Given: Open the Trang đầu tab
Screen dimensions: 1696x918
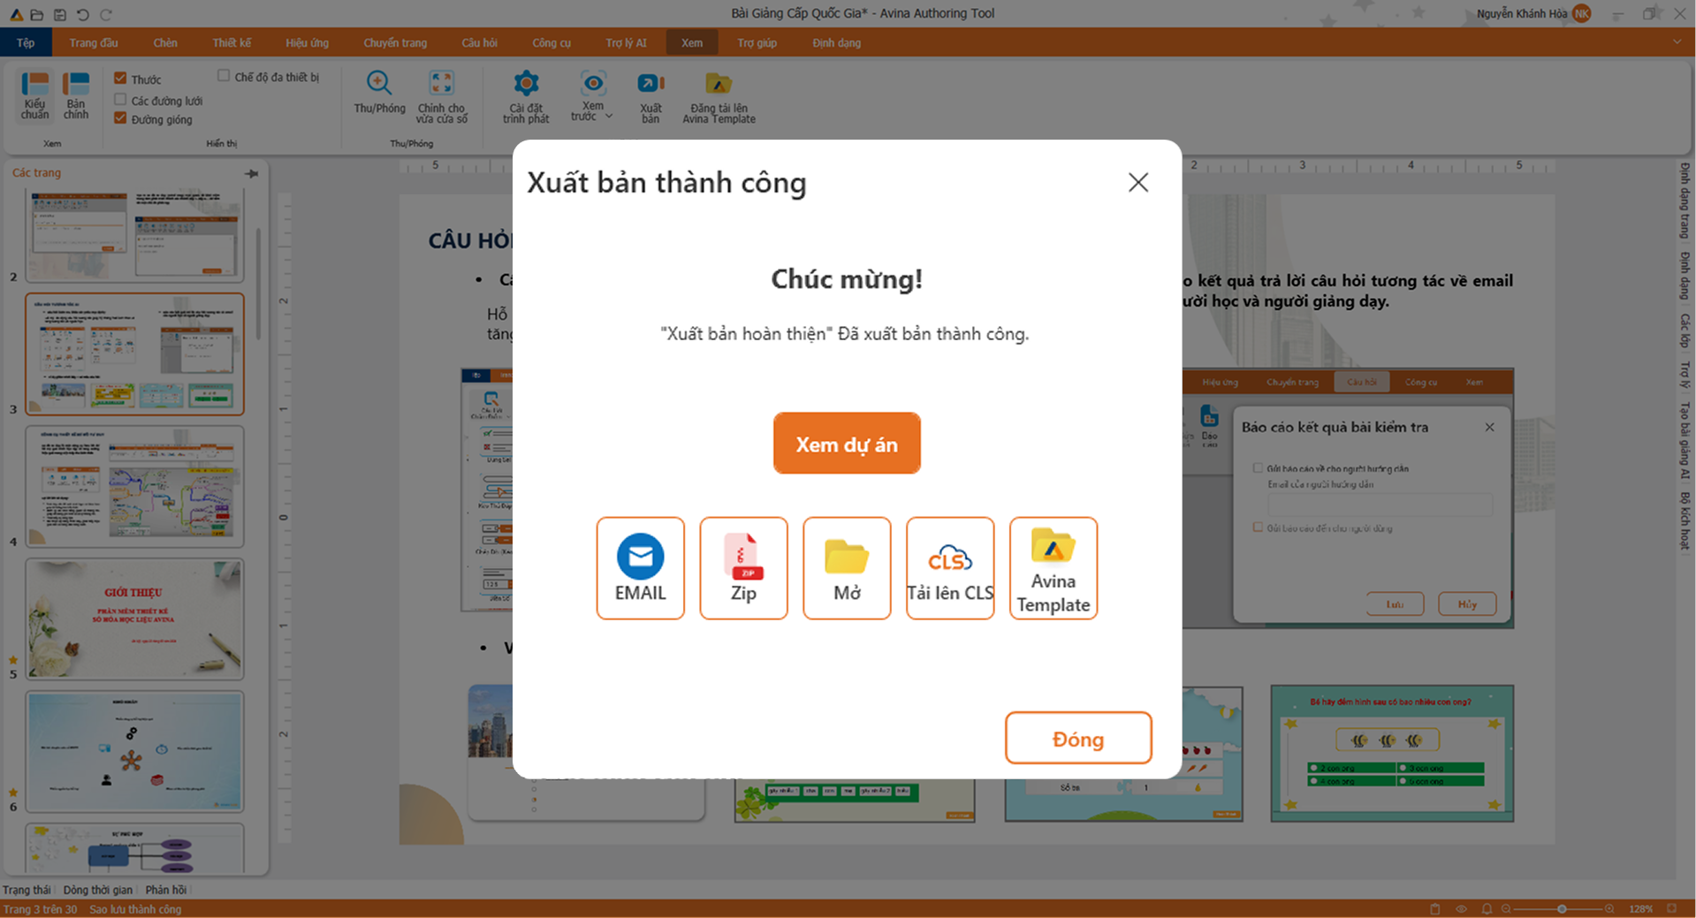Looking at the screenshot, I should [94, 42].
